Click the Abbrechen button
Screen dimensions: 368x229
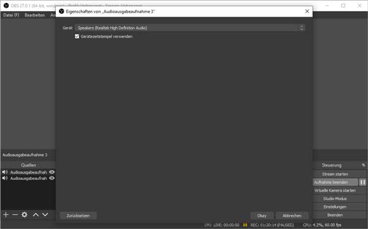292,216
